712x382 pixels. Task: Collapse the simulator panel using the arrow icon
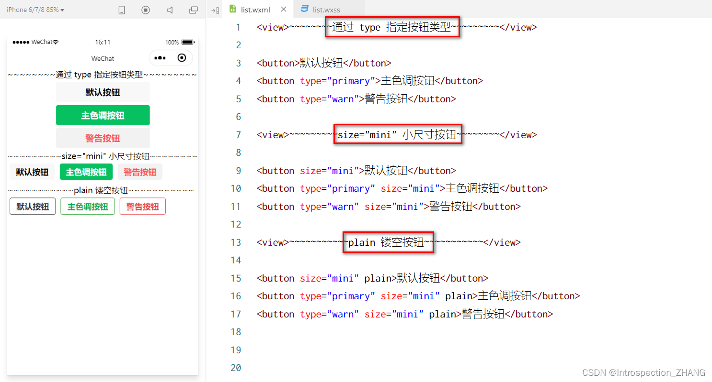(215, 10)
